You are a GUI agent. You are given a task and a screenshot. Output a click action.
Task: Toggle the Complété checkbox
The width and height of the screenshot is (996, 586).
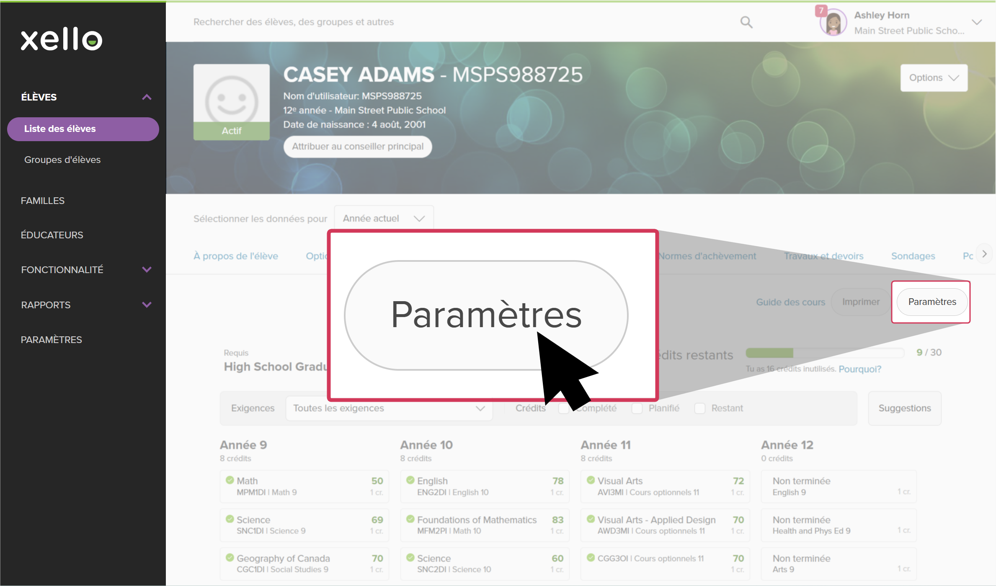(563, 408)
